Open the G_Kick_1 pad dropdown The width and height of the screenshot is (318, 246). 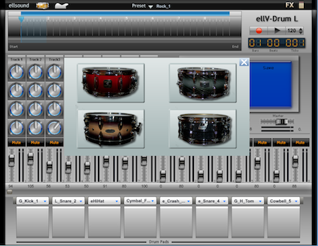pyautogui.click(x=45, y=201)
